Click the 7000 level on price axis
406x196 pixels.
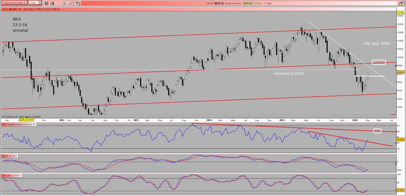400,107
